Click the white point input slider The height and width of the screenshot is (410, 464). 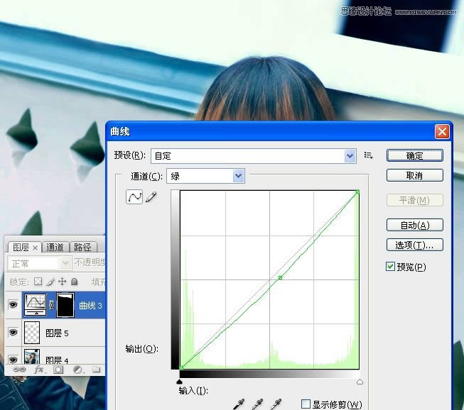[359, 382]
